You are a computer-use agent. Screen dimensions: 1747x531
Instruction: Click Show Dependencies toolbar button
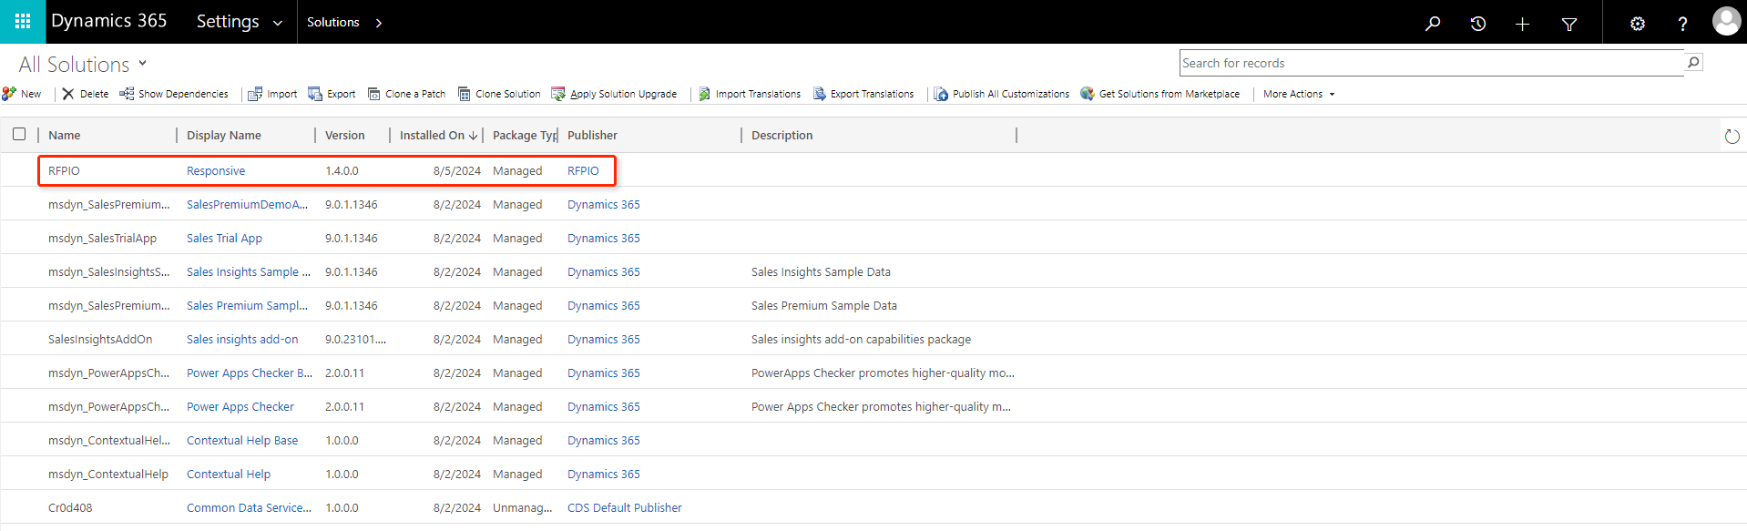174,94
